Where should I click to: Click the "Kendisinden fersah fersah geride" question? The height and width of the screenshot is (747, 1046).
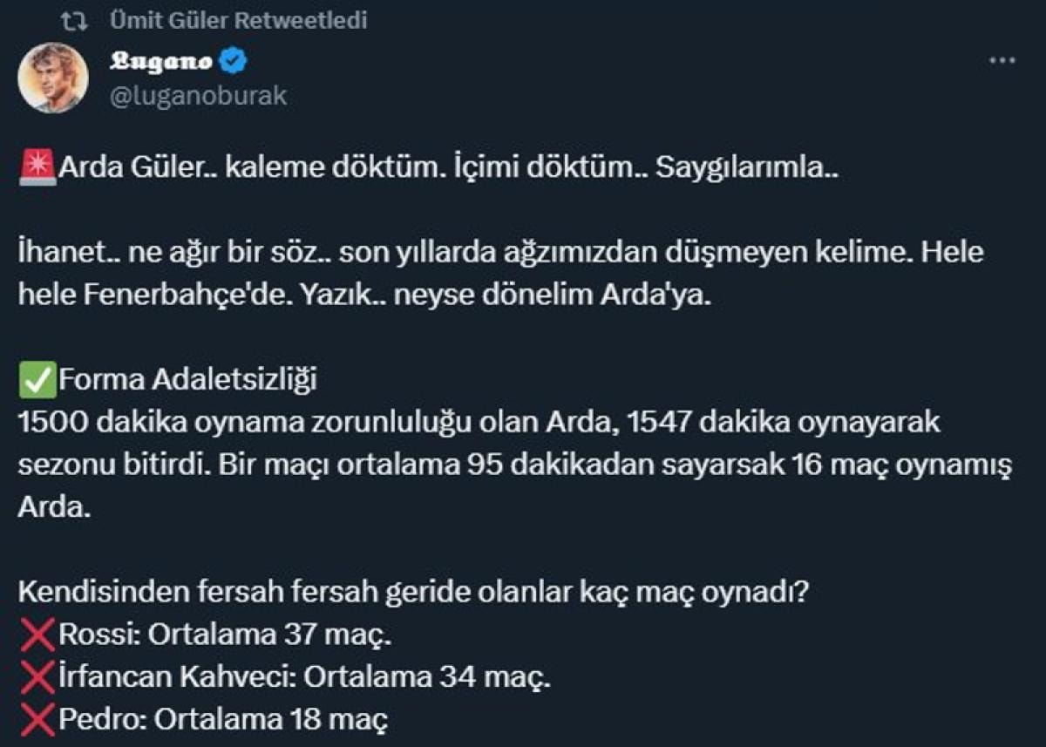414,593
